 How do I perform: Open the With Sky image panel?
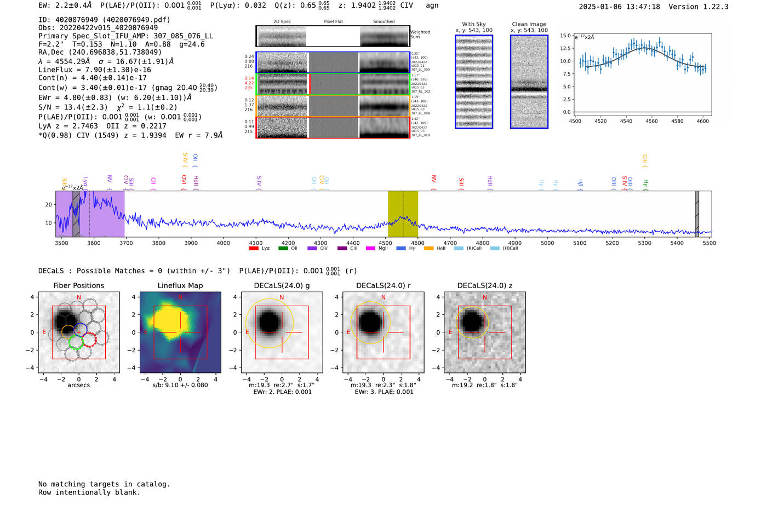(x=474, y=82)
